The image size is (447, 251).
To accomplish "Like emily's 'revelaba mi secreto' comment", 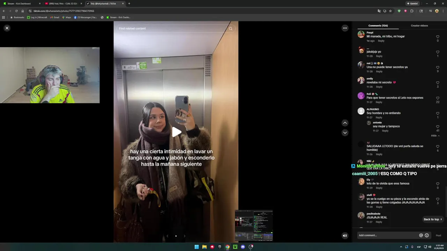I will (438, 83).
